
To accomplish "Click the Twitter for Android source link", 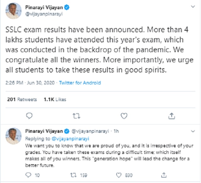I will 80,83.
